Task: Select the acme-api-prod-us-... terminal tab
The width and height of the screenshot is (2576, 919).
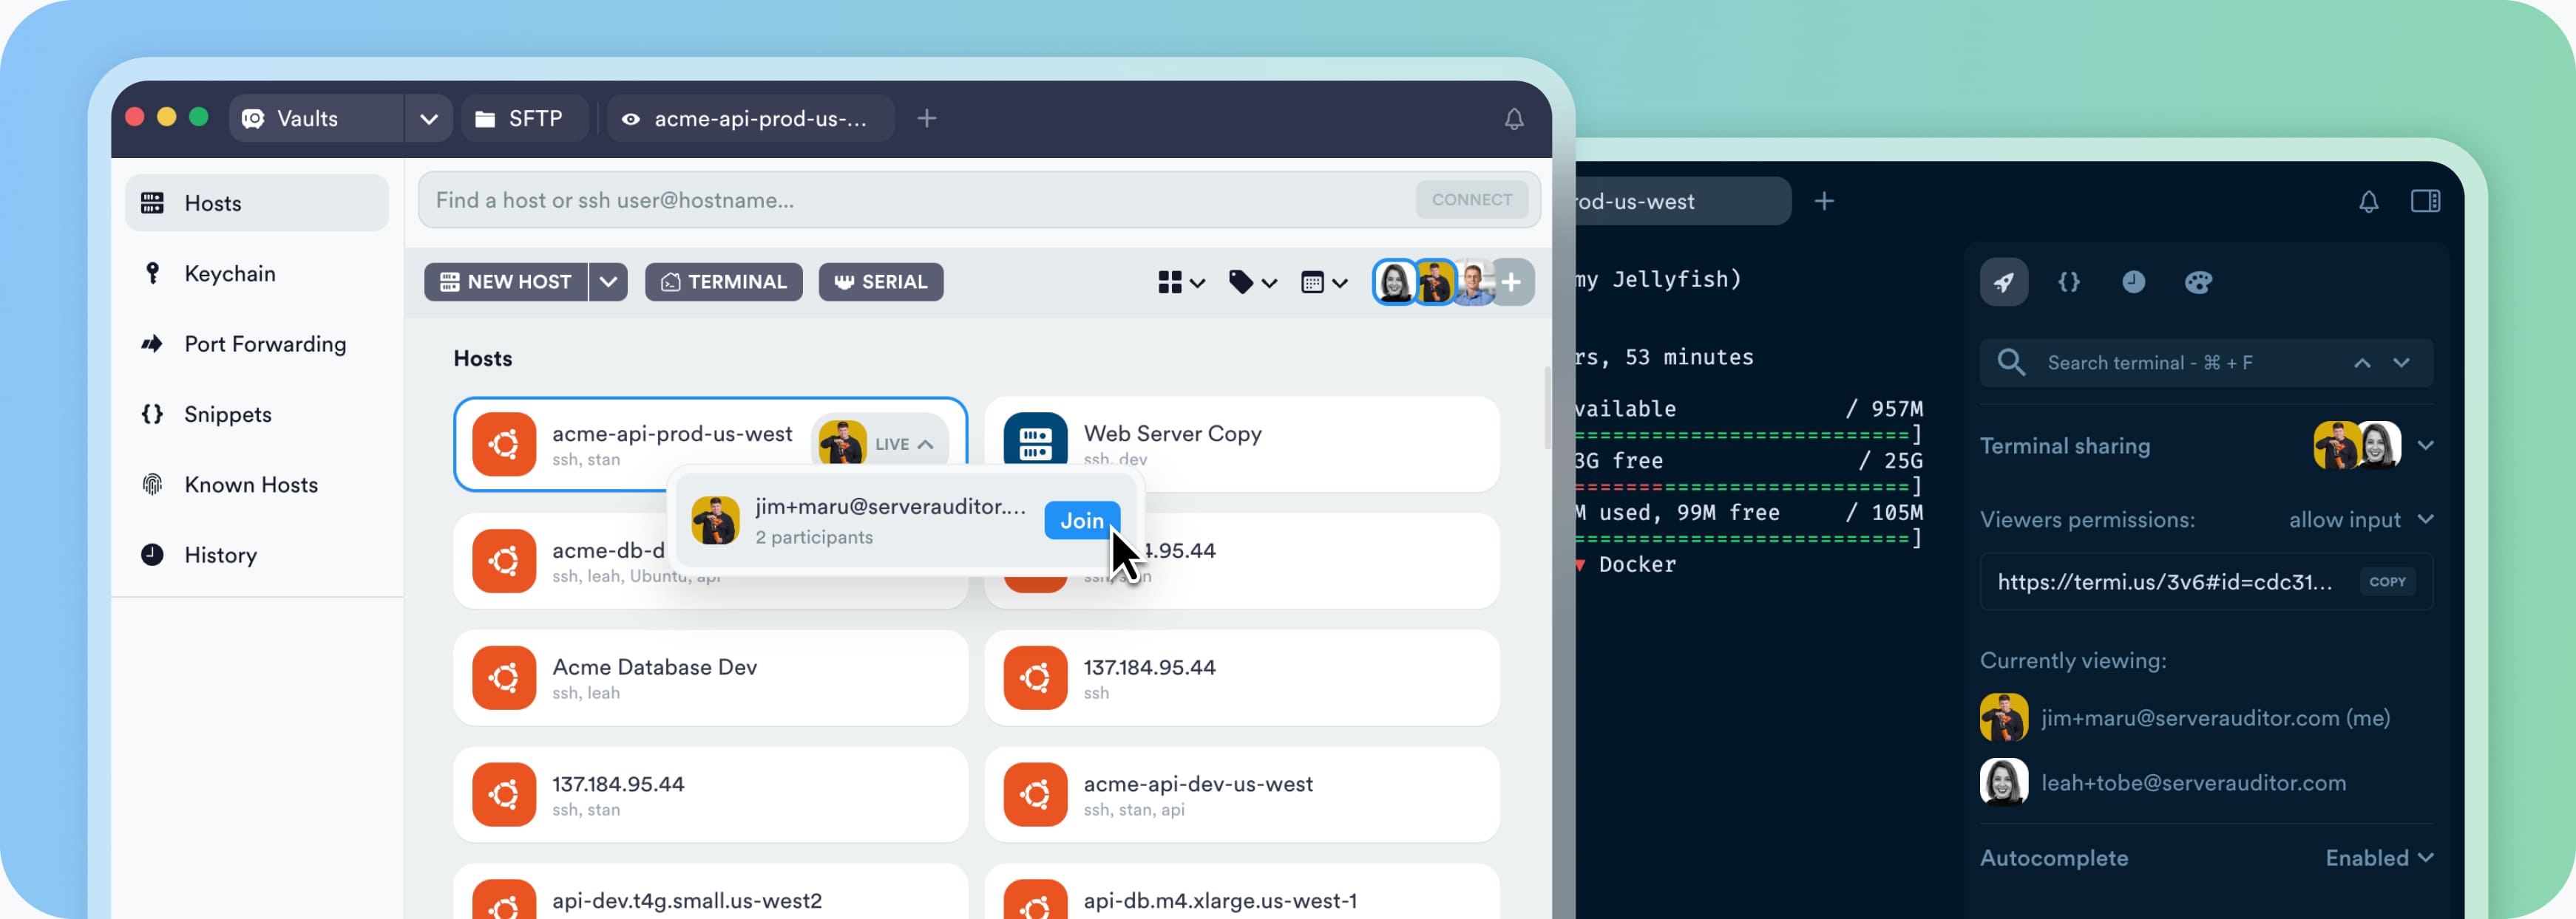Action: pos(750,118)
